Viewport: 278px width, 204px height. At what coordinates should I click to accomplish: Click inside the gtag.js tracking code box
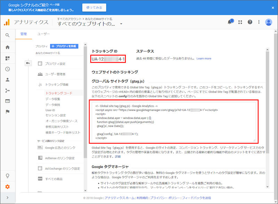pos(174,122)
